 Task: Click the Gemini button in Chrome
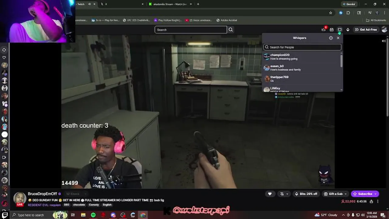pos(349,4)
